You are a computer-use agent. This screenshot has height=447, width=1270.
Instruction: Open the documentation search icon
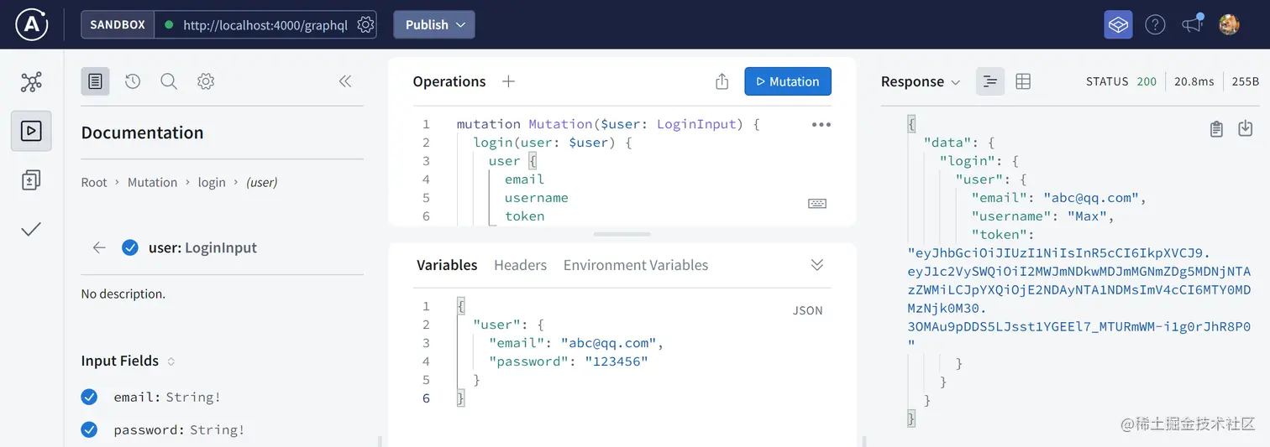tap(169, 81)
